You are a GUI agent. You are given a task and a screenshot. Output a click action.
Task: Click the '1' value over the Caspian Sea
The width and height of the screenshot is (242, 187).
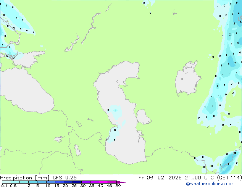pyautogui.click(x=116, y=110)
